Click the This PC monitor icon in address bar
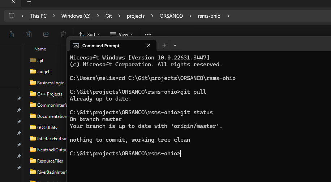331x182 pixels. [x=12, y=16]
